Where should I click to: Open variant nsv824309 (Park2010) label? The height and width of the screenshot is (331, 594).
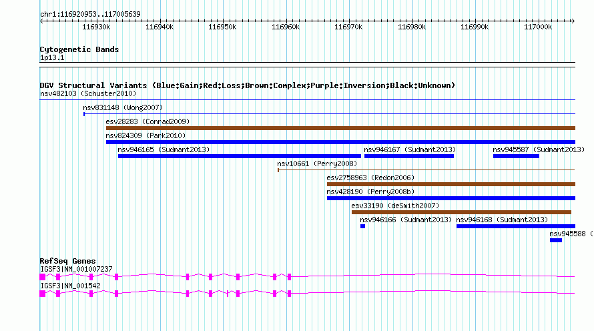145,135
